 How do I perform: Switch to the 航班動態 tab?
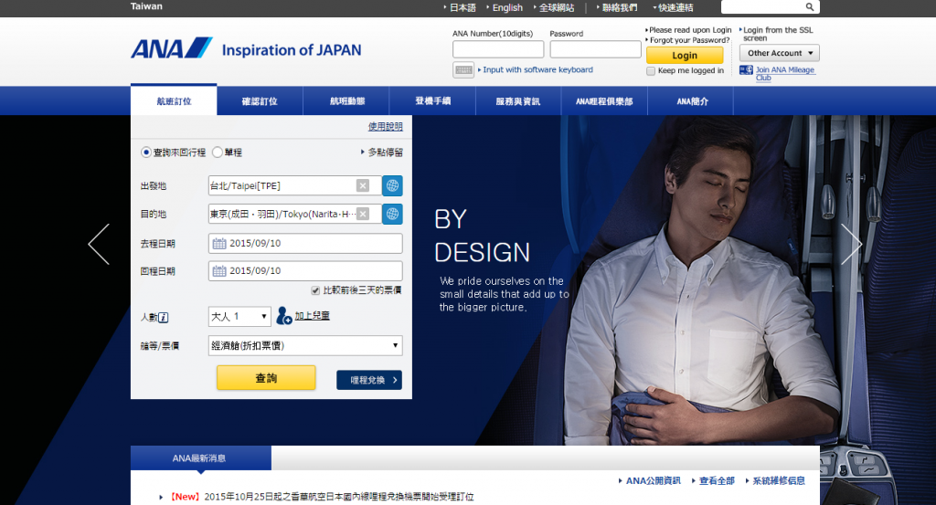(x=346, y=100)
